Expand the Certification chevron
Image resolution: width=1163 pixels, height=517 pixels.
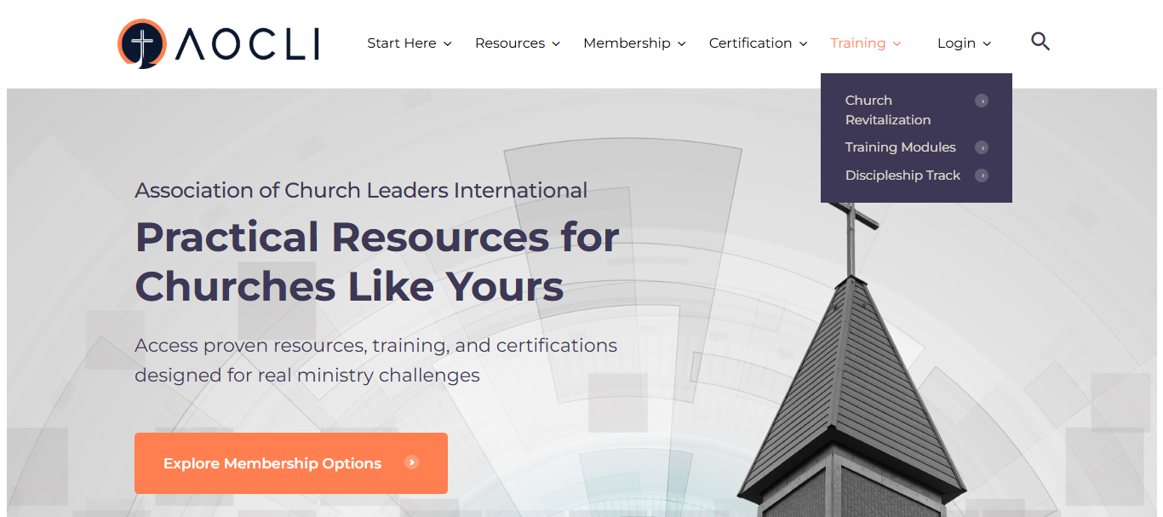pyautogui.click(x=803, y=43)
